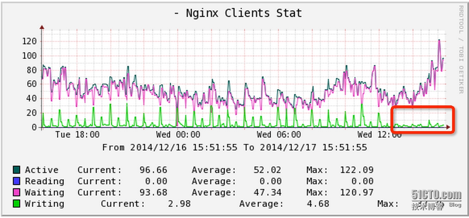
Task: Select the 'Writing' legend label
Action: (44, 204)
